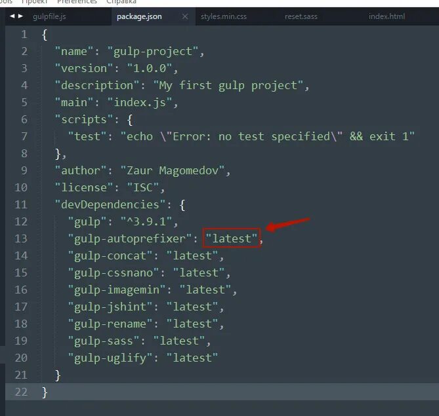This screenshot has height=416, width=439.
Task: Open the Справка menu
Action: (121, 2)
